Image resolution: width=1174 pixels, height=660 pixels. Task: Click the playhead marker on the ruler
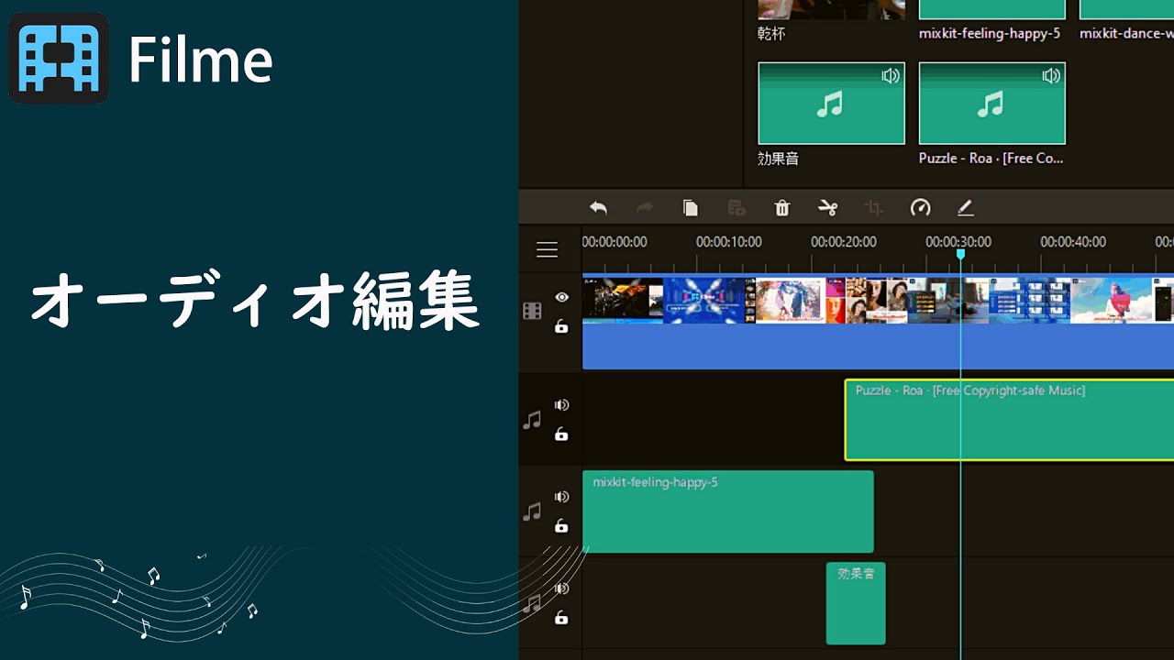pyautogui.click(x=960, y=254)
